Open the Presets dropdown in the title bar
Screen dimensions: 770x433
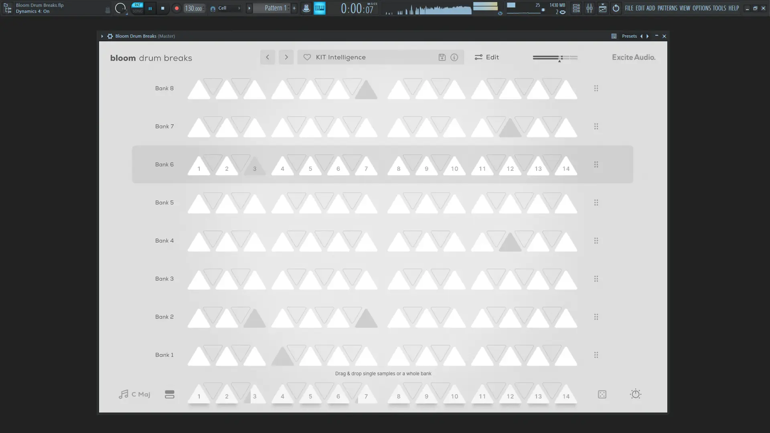[629, 36]
